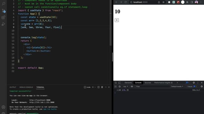Click 'npm run build' text in terminal

point(50,109)
